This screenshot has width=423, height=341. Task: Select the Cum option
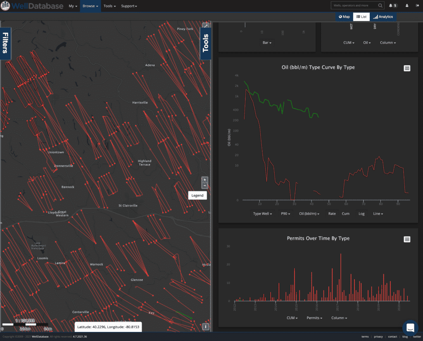coord(346,214)
